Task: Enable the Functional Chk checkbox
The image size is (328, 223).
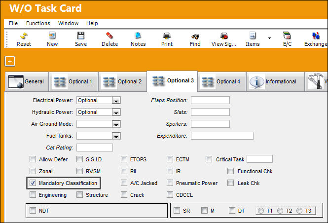Action: (x=230, y=171)
